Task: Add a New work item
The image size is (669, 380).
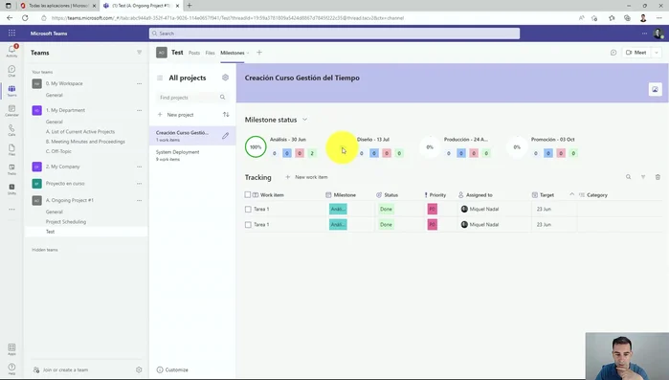Action: point(307,177)
